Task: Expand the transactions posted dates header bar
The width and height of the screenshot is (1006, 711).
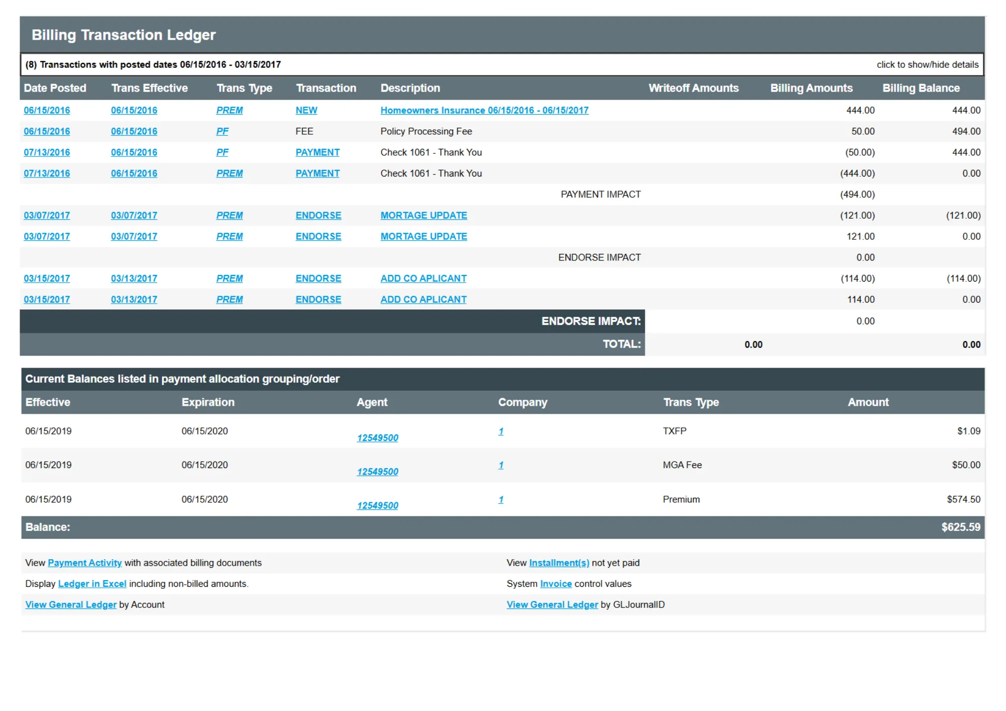Action: pyautogui.click(x=153, y=65)
